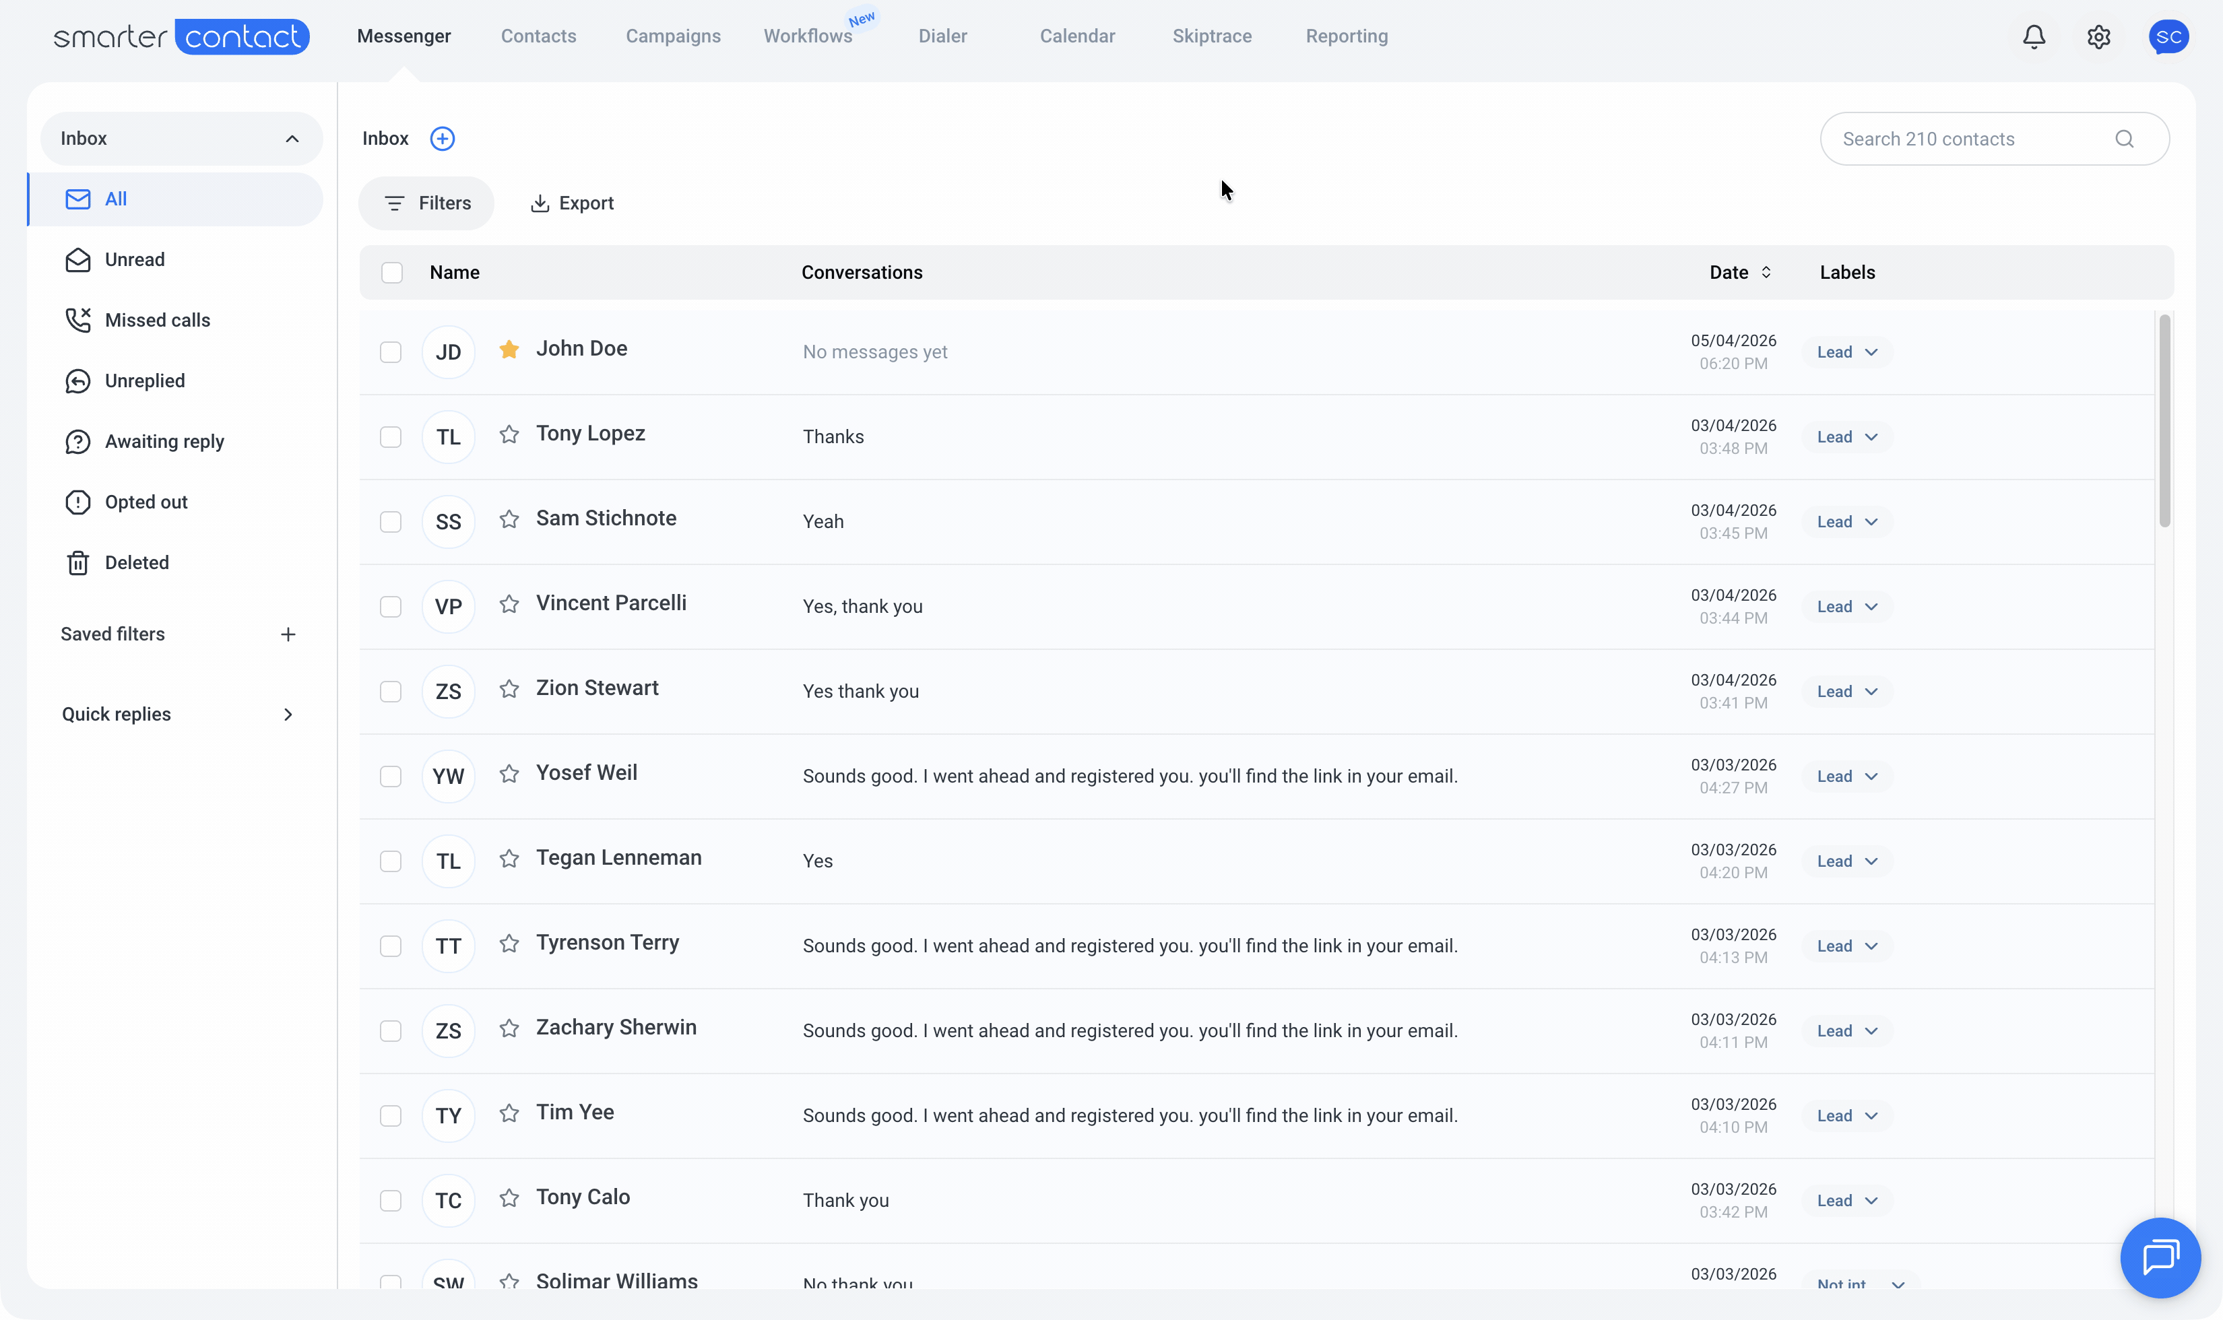The height and width of the screenshot is (1320, 2223).
Task: Select the Yosef Weil row checkbox
Action: pos(391,777)
